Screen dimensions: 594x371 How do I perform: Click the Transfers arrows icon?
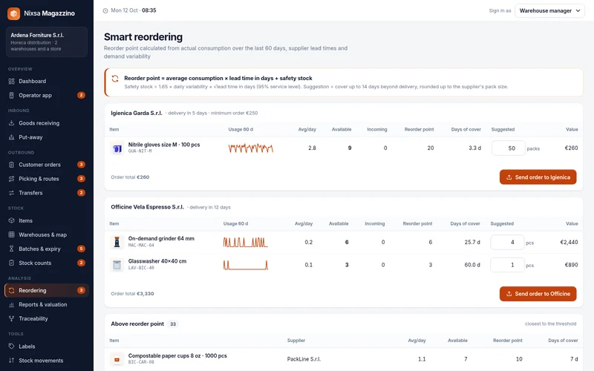click(11, 193)
